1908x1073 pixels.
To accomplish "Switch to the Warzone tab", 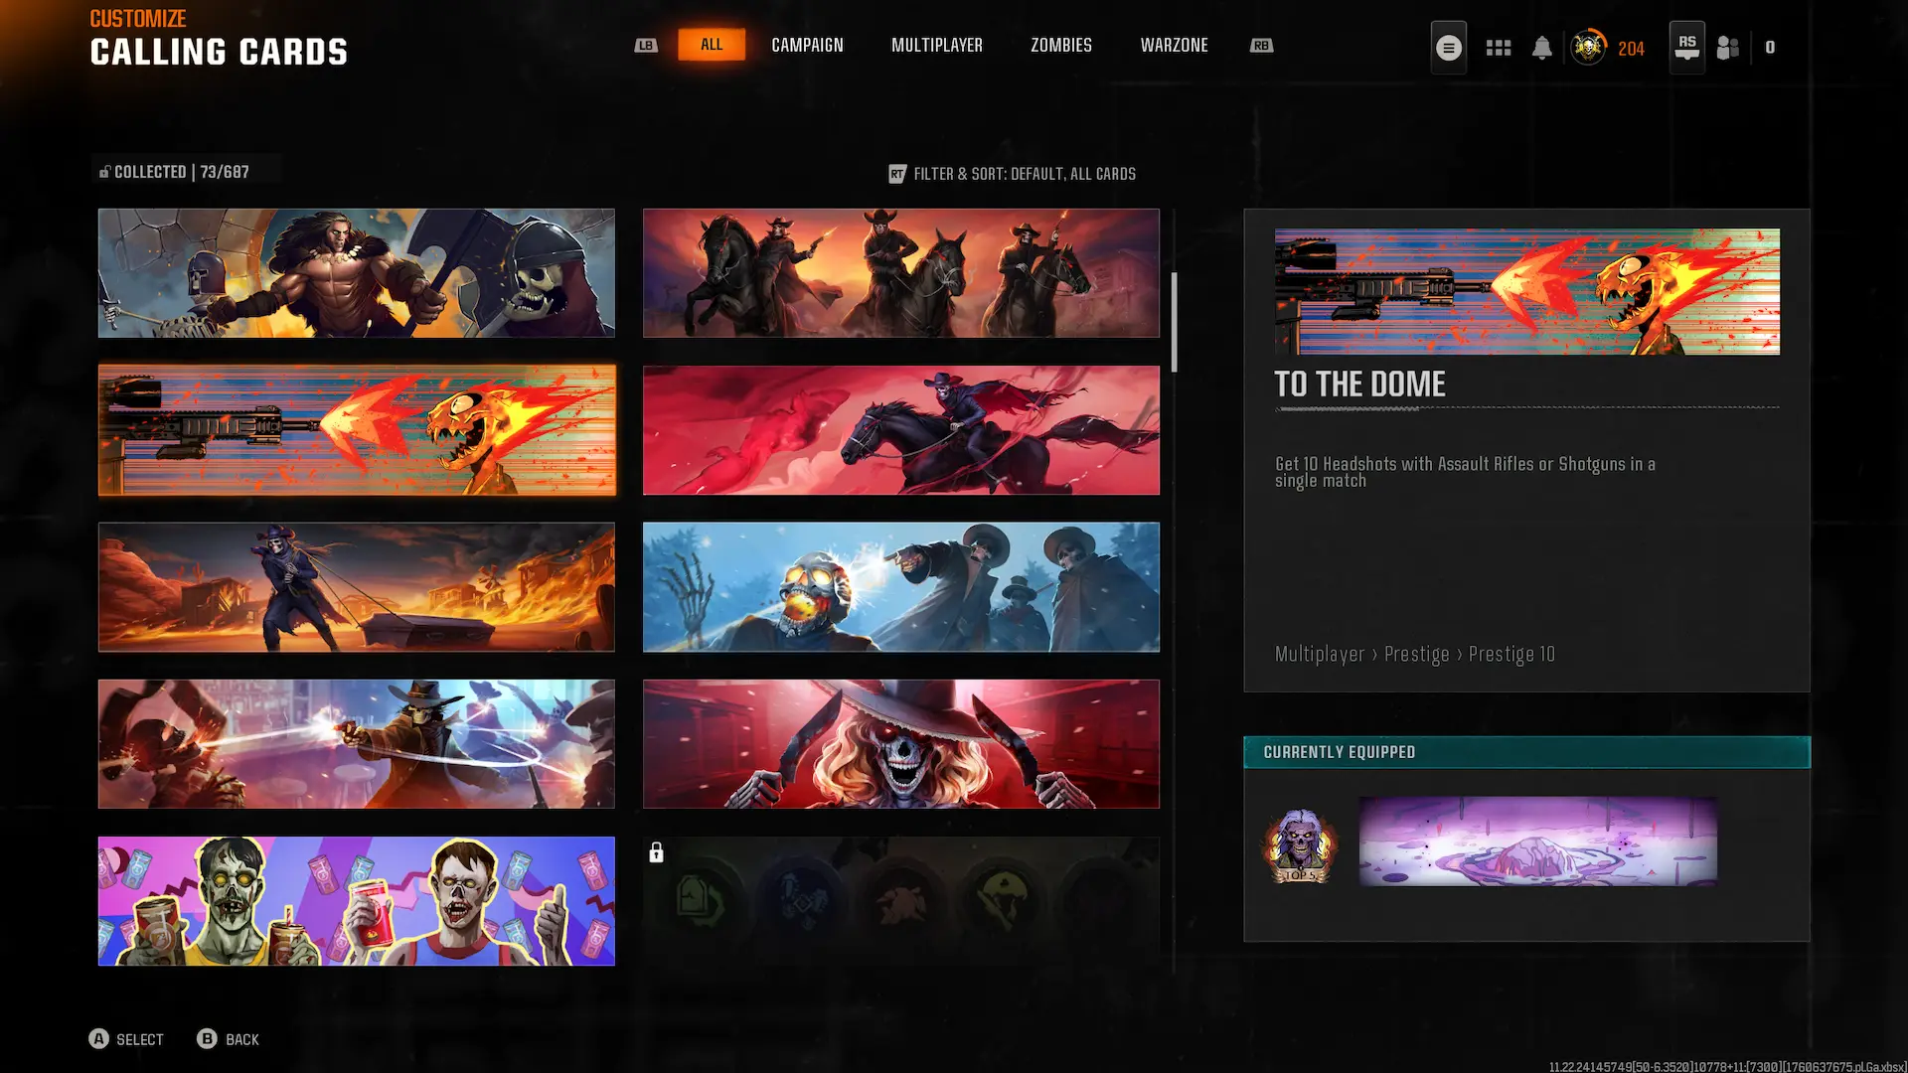I will click(1174, 46).
